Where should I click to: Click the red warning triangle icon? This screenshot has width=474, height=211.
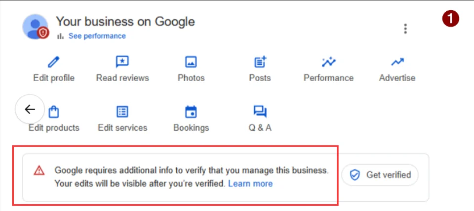click(x=39, y=171)
